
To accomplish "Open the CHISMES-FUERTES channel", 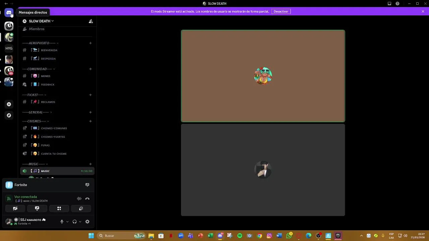I will pos(57,137).
